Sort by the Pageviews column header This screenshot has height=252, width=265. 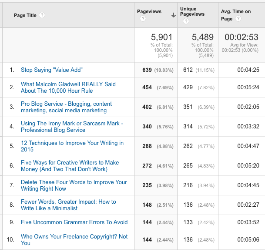coord(149,11)
